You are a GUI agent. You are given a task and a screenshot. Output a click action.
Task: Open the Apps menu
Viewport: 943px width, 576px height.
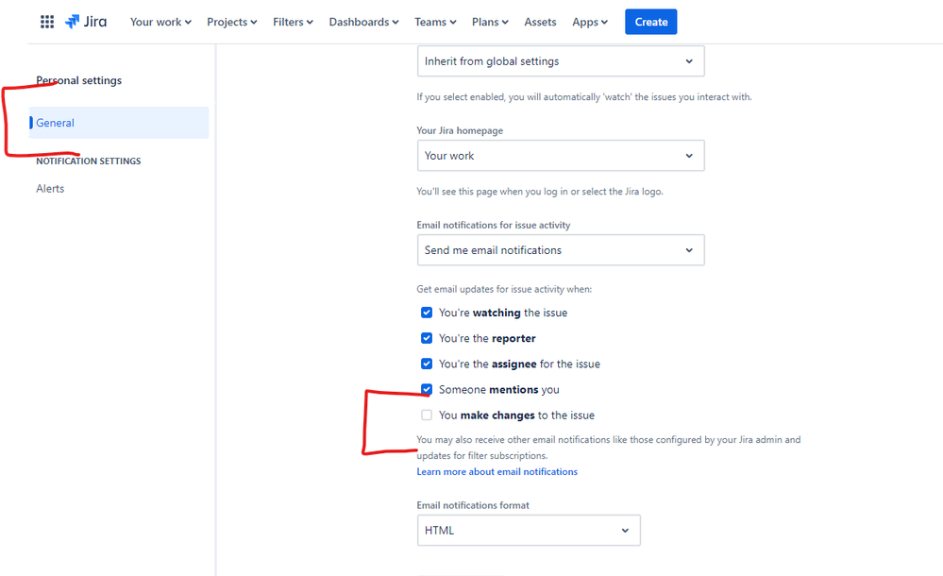point(589,22)
